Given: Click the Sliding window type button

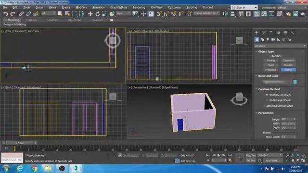Looking at the screenshot, I should (x=288, y=70).
